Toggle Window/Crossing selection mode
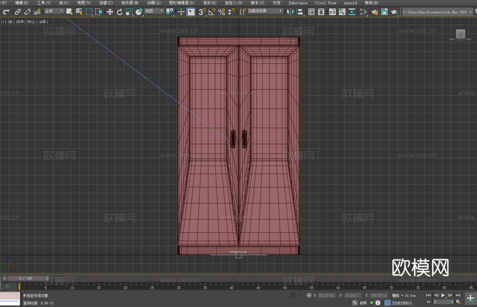Viewport: 477px width, 307px height. (x=99, y=12)
